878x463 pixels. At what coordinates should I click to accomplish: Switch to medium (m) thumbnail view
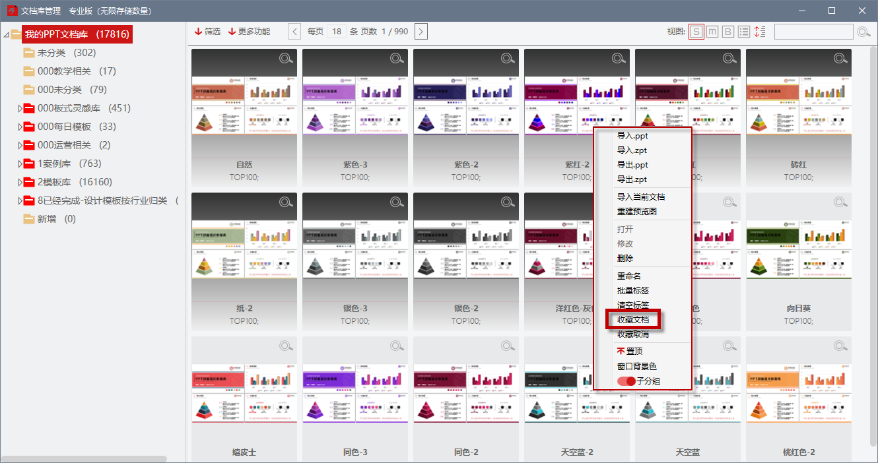[712, 32]
